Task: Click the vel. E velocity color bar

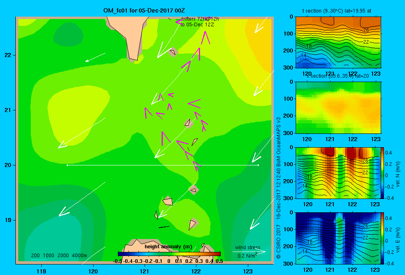Action: point(383,238)
